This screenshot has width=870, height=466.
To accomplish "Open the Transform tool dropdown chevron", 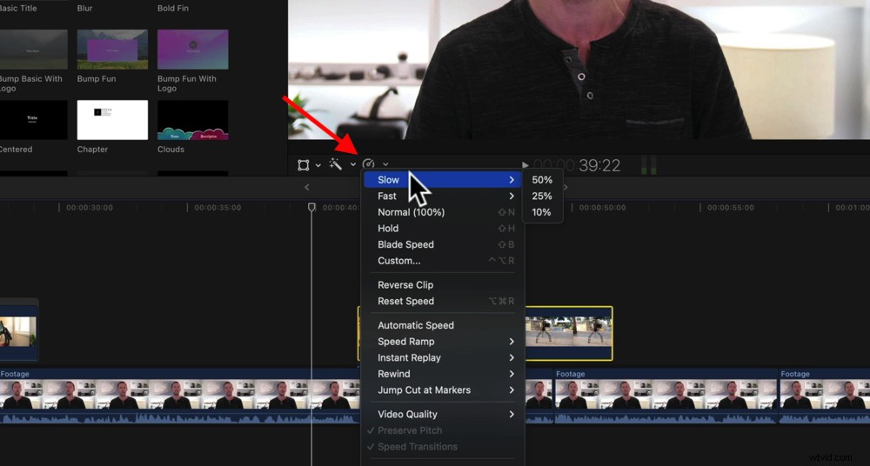I will click(318, 165).
